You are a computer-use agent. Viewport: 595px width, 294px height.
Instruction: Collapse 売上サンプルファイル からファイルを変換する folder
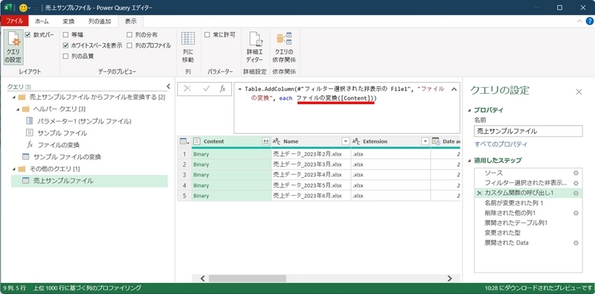[x=14, y=98]
